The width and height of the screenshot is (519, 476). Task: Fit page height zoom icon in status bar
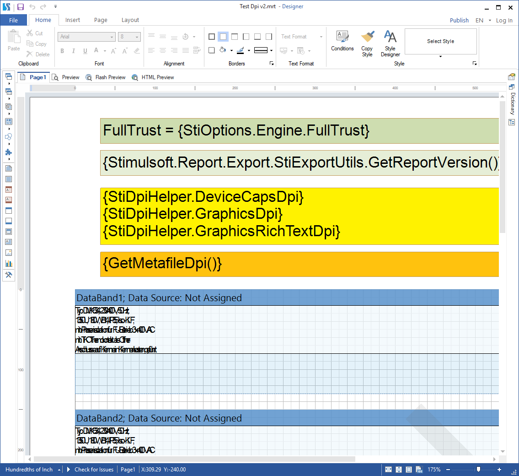click(x=399, y=470)
